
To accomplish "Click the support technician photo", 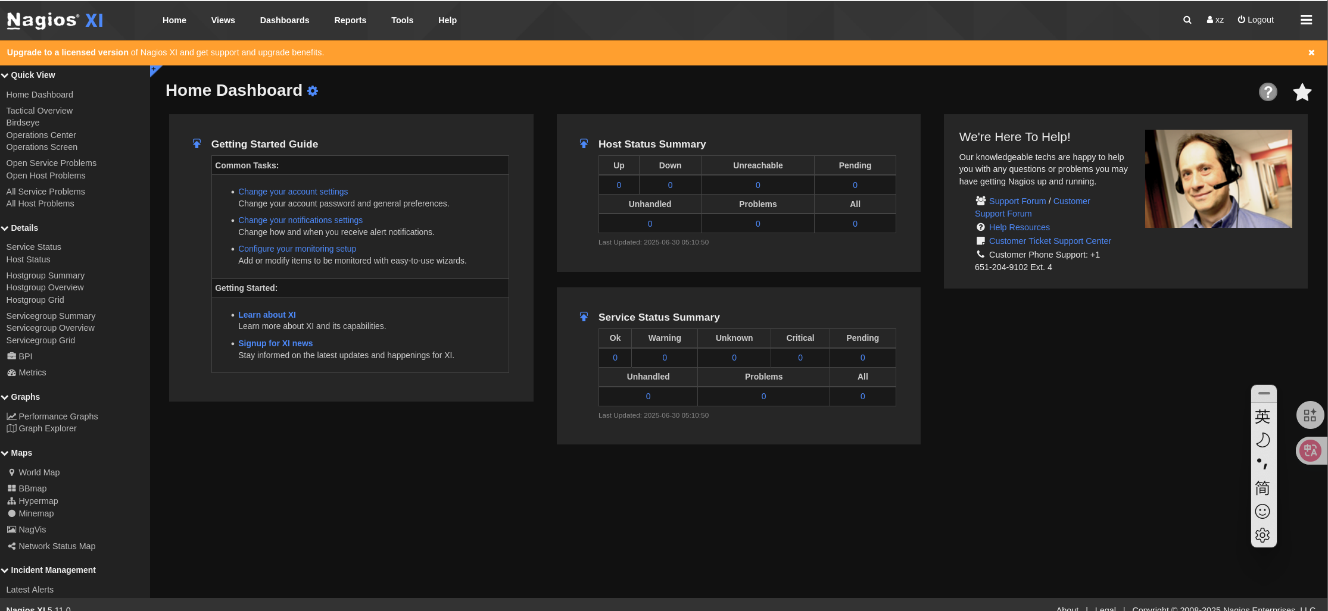I will click(1218, 178).
